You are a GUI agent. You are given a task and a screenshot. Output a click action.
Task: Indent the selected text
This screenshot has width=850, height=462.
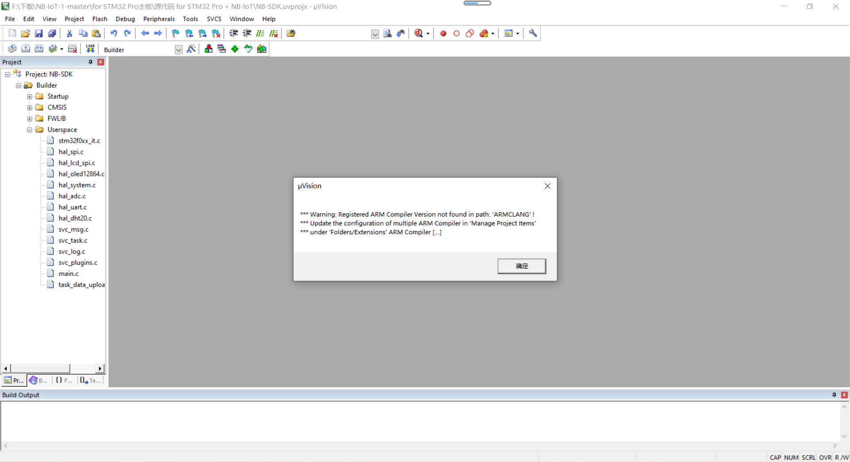pyautogui.click(x=234, y=33)
